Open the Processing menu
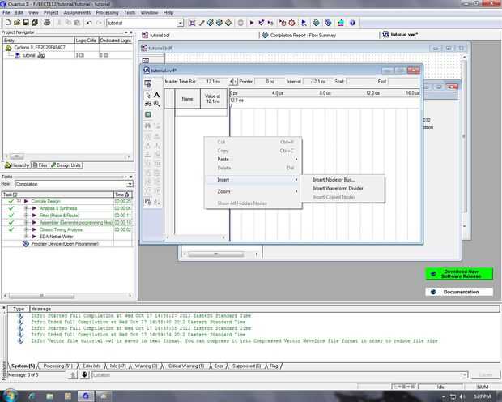Viewport: 502px width, 402px height. click(106, 13)
